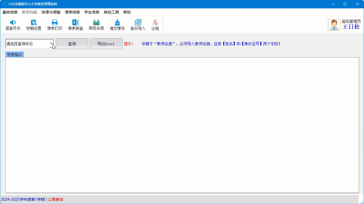Open the 基础信息 menu
Screen dimensions: 364x204
(x=10, y=12)
